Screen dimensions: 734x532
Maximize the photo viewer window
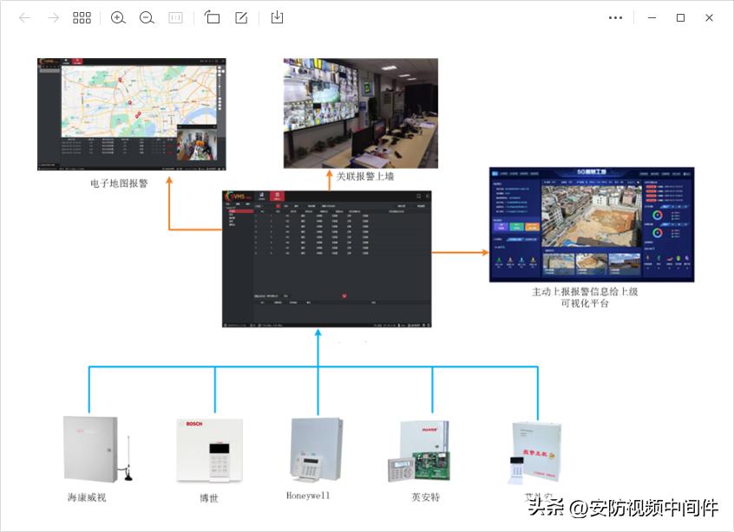click(680, 17)
